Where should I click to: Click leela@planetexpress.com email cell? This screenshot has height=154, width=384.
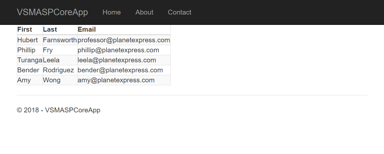117,60
